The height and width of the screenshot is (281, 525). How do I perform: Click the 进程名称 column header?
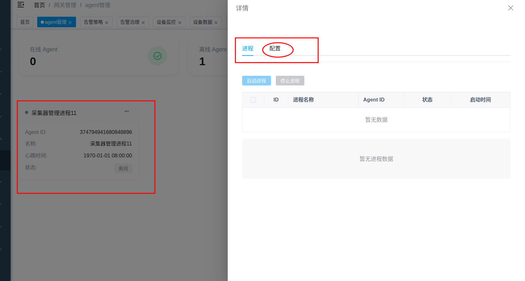303,100
